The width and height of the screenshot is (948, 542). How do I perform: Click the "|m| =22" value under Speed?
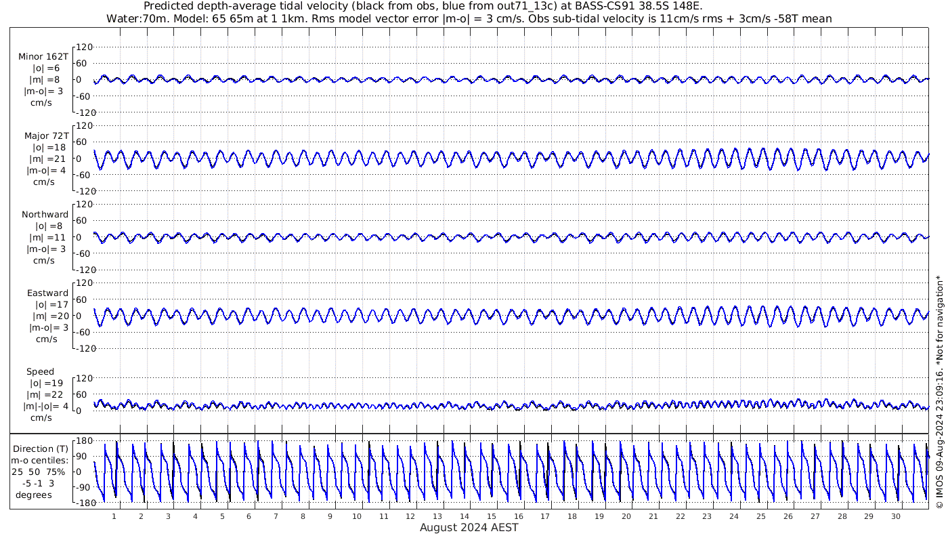[x=48, y=395]
